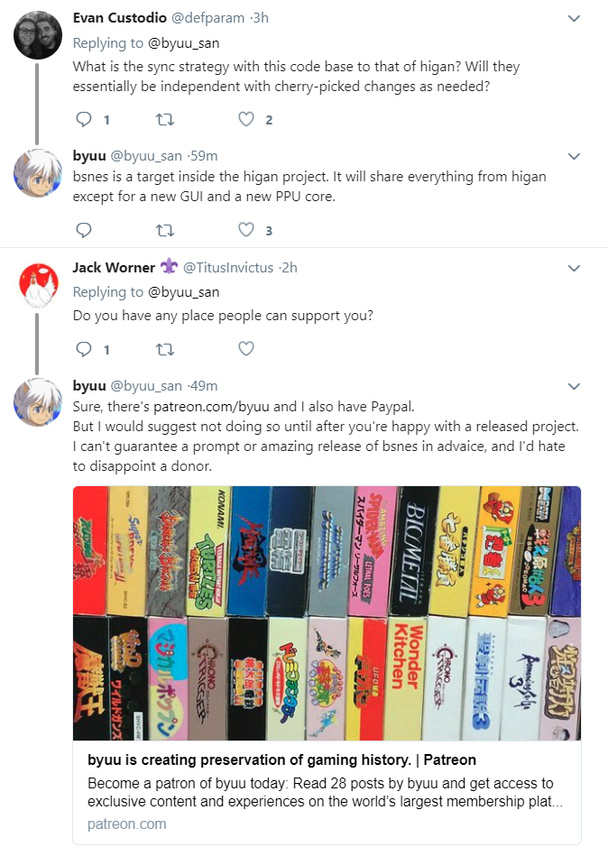Open byuu Patreon card headline
608x856 pixels.
[x=281, y=759]
